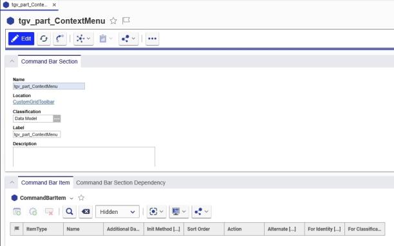Click the new relationship row icon

pyautogui.click(x=17, y=212)
